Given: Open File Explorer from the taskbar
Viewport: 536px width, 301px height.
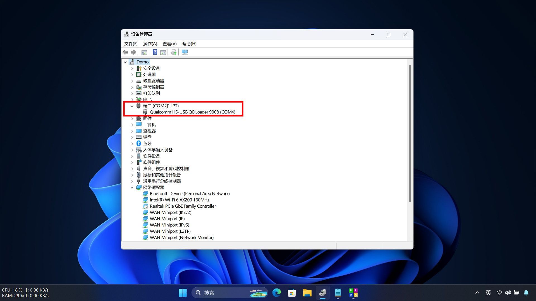Looking at the screenshot, I should click(307, 293).
